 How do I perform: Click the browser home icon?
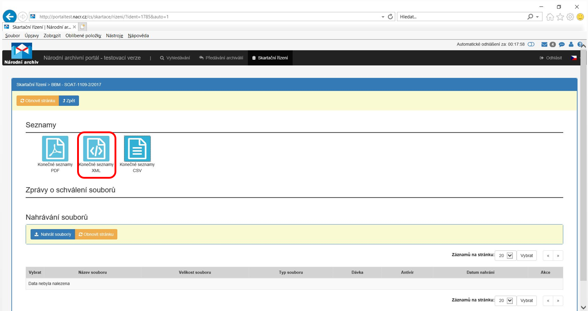coord(550,17)
